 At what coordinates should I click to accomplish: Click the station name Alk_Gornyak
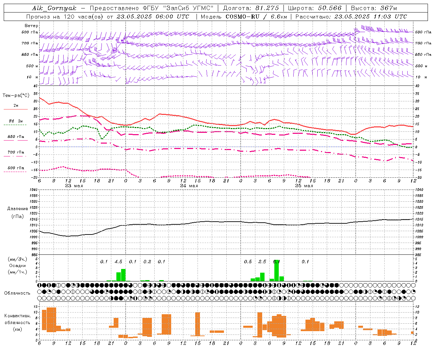click(x=54, y=8)
